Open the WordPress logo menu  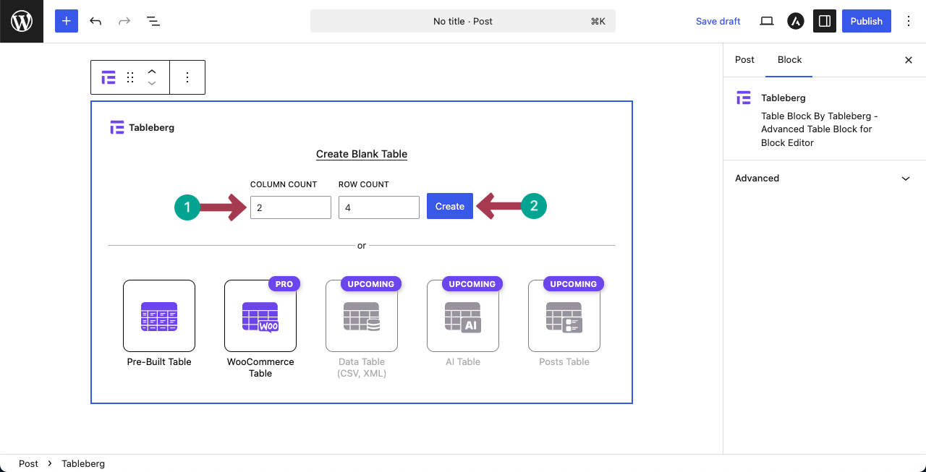22,21
